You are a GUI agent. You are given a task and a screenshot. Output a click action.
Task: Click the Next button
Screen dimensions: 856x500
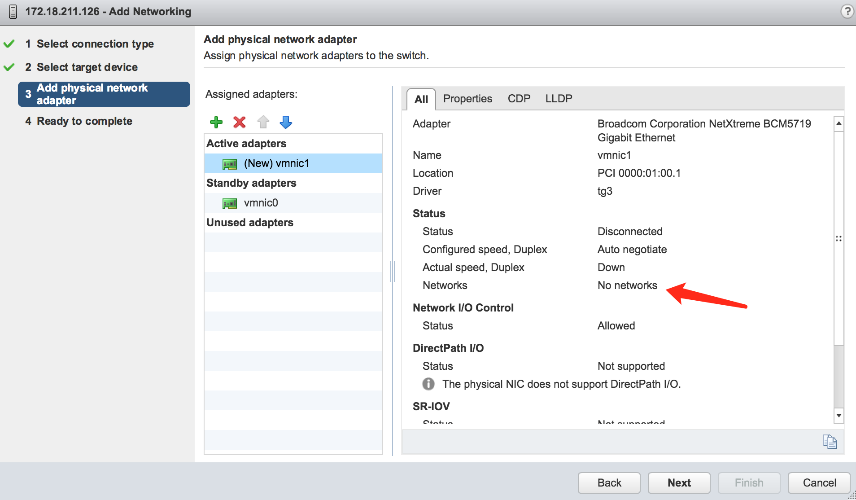point(679,482)
